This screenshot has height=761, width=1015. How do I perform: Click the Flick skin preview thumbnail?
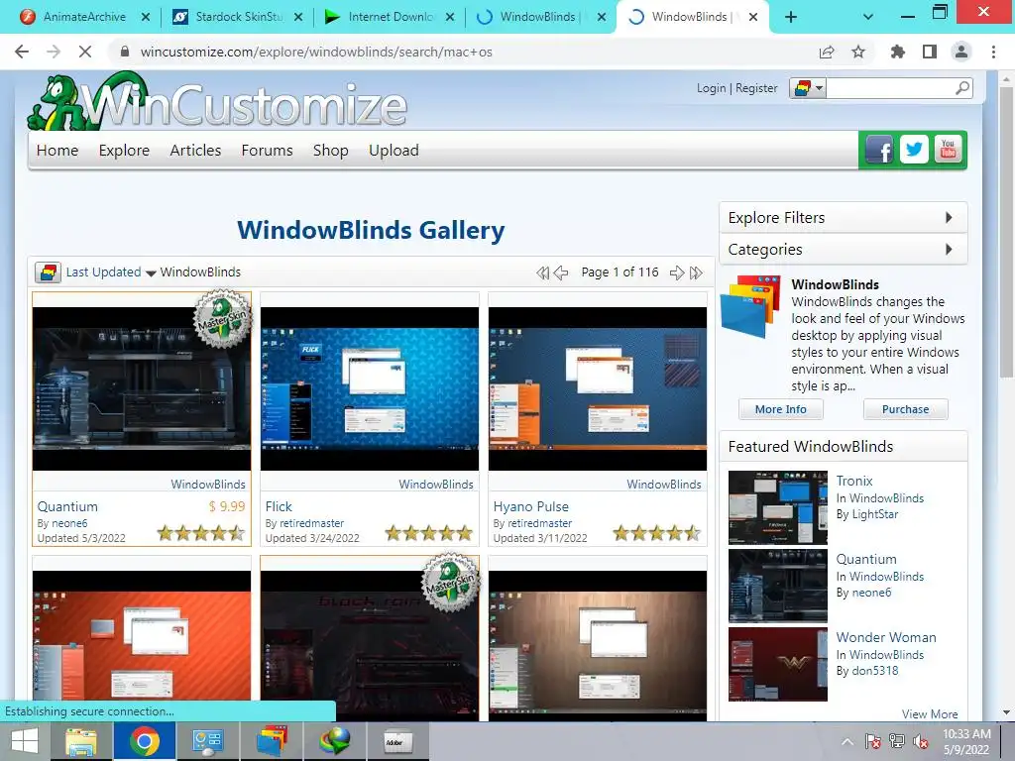click(x=370, y=388)
